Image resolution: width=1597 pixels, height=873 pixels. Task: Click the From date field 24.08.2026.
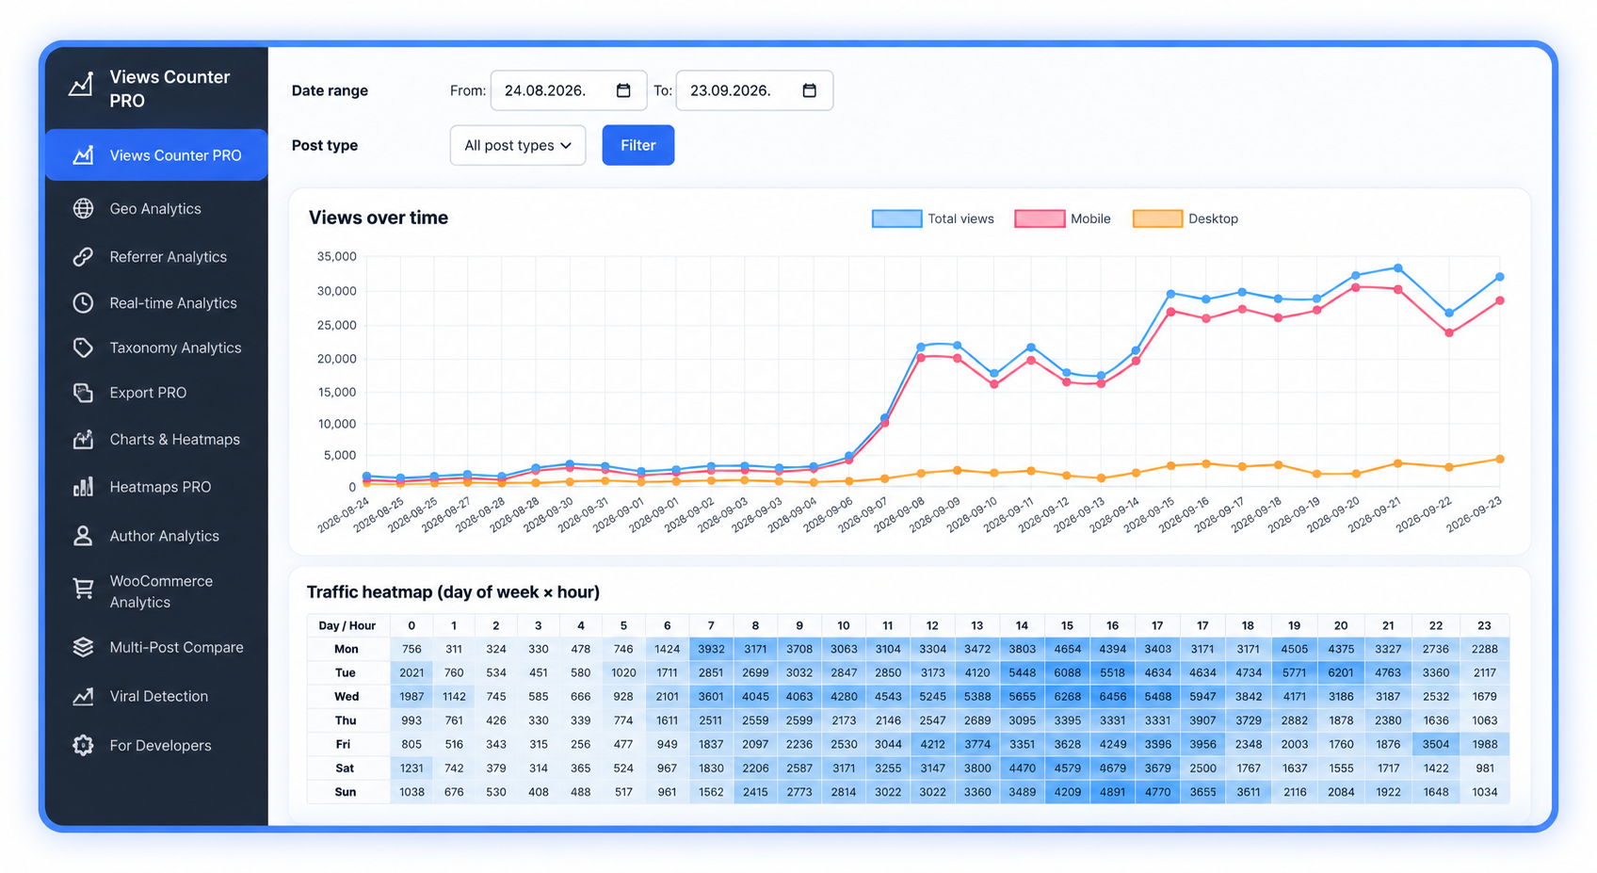[x=569, y=90]
